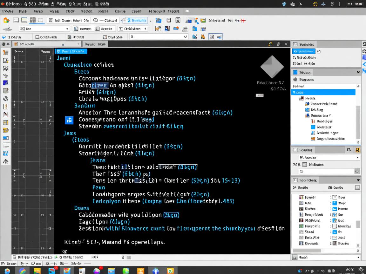
Task: Select the four-pane grid layout icon
Action: [32, 20]
